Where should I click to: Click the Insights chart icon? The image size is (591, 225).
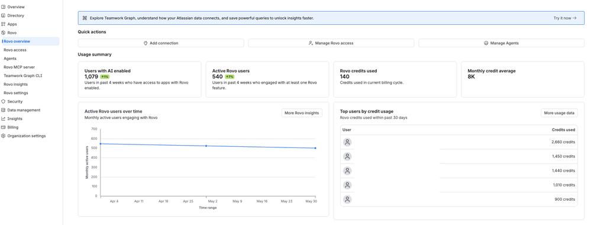click(4, 118)
